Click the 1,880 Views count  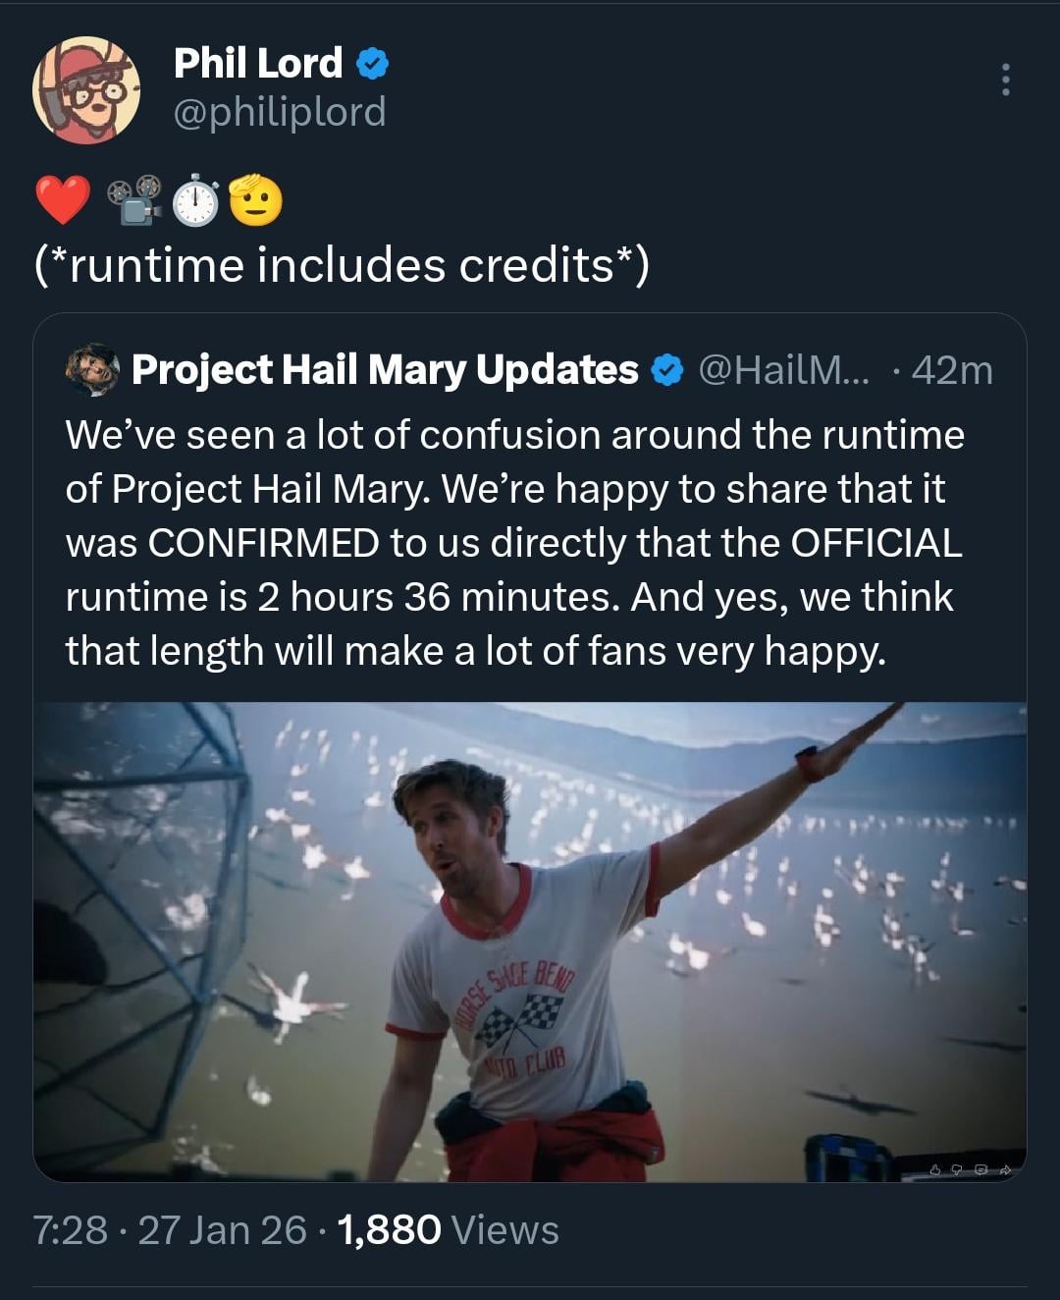[x=449, y=1229]
